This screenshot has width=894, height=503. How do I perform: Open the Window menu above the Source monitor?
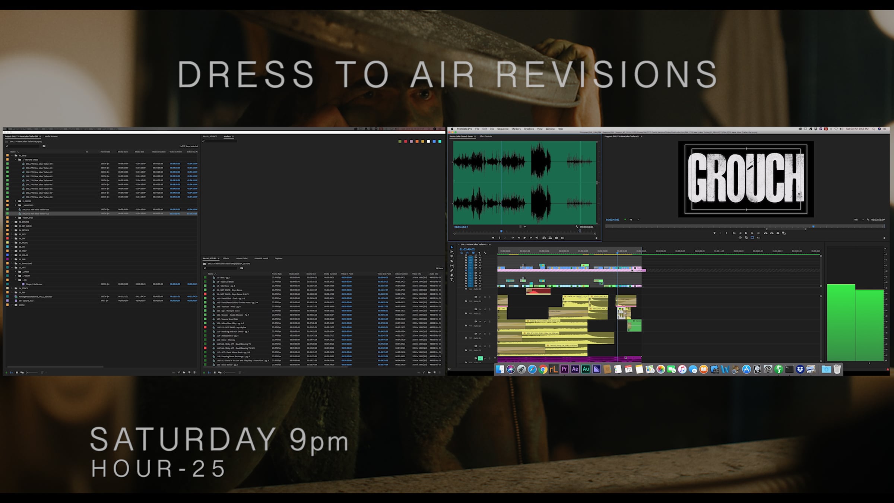point(550,129)
